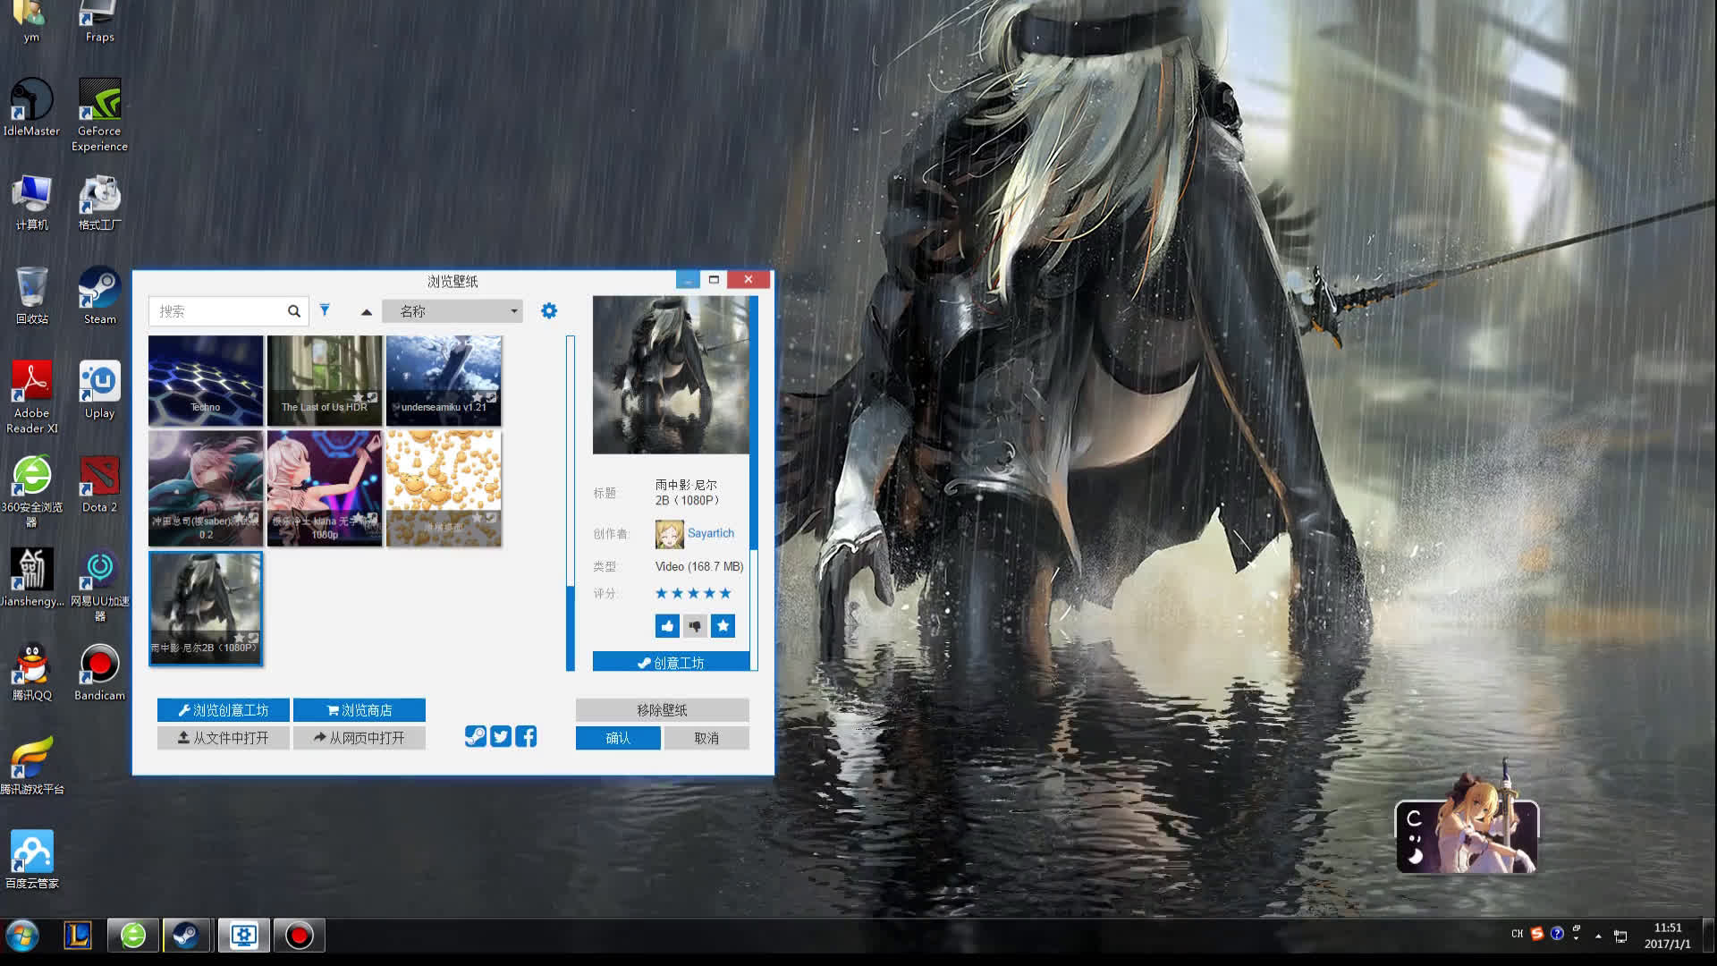Open Bandicam desktop shortcut
The width and height of the screenshot is (1717, 966).
pyautogui.click(x=99, y=672)
